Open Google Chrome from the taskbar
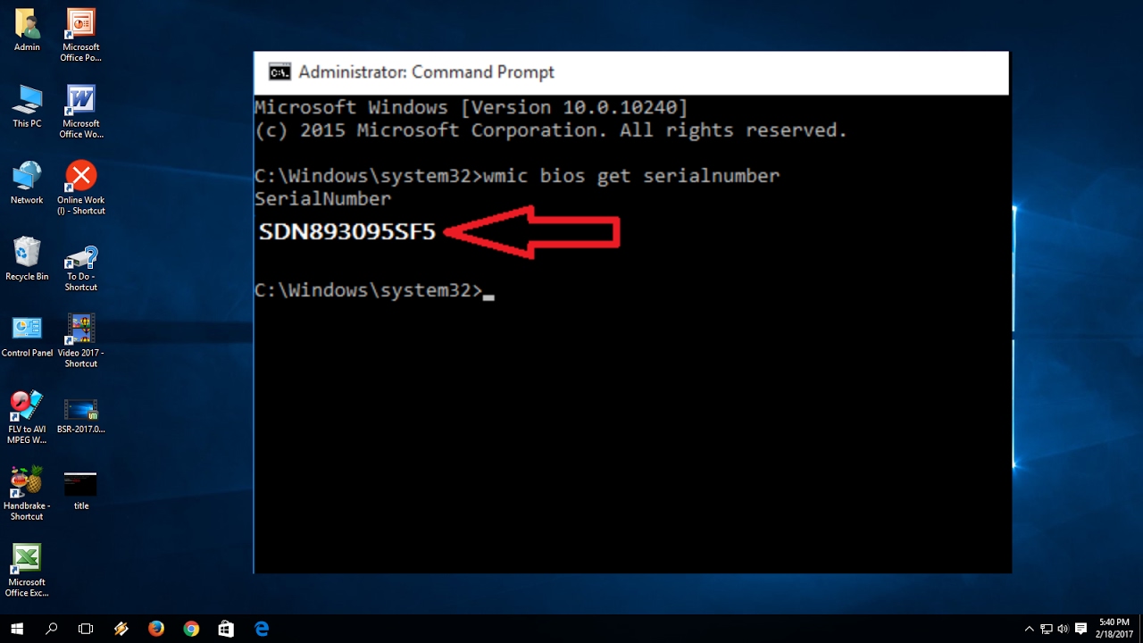 191,629
